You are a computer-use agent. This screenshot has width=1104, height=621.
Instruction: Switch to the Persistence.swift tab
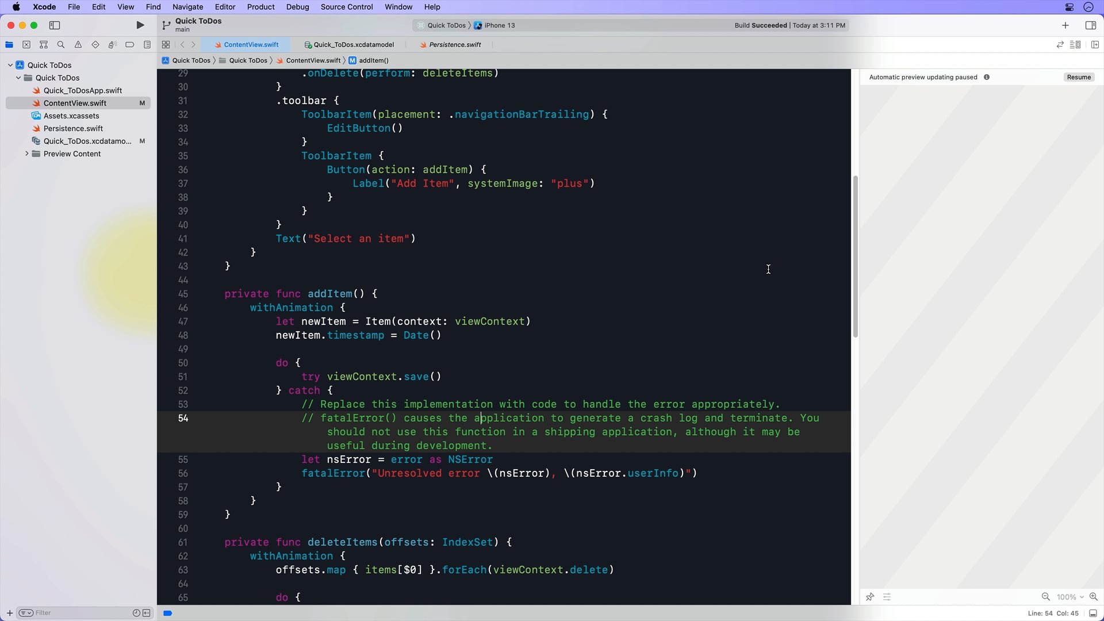tap(451, 45)
